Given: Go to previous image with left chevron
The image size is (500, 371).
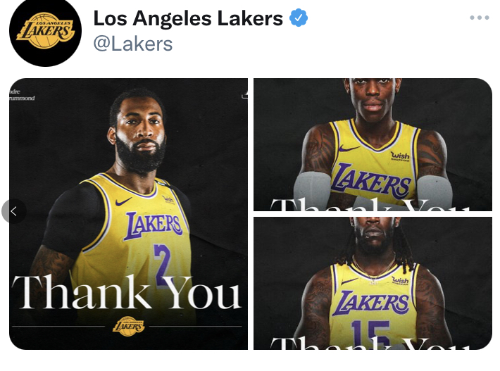Looking at the screenshot, I should [13, 211].
